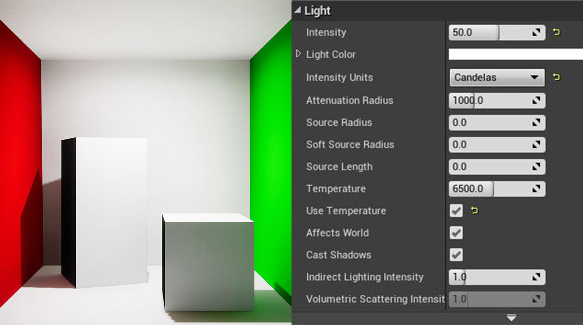583x325 pixels.
Task: Reset Use Temperature with yellow arrow icon
Action: (x=475, y=211)
